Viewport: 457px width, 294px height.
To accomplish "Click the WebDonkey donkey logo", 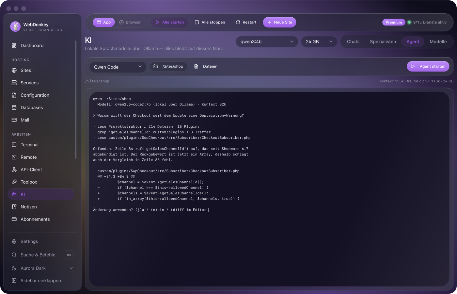I will point(15,26).
